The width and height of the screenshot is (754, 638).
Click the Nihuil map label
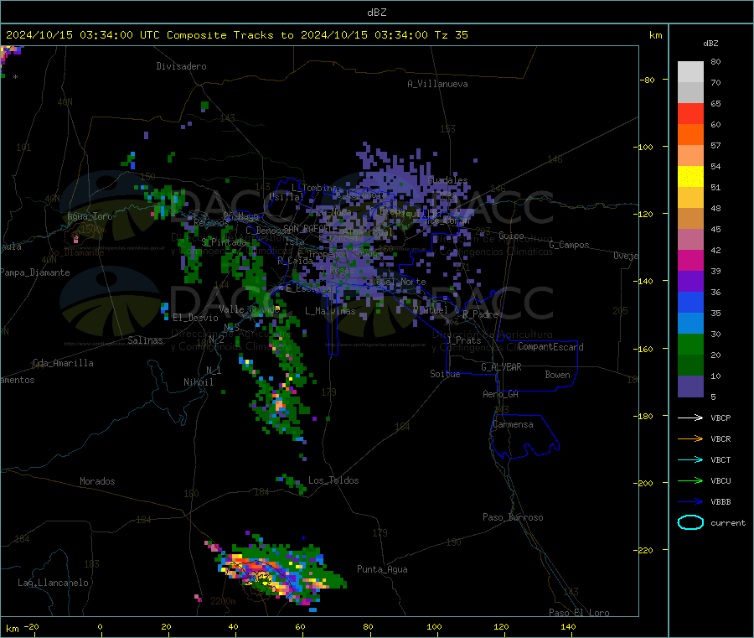tap(198, 382)
